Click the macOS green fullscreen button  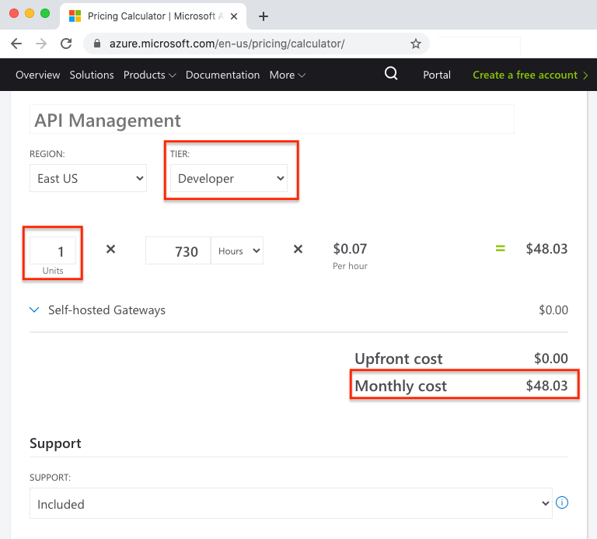point(45,13)
